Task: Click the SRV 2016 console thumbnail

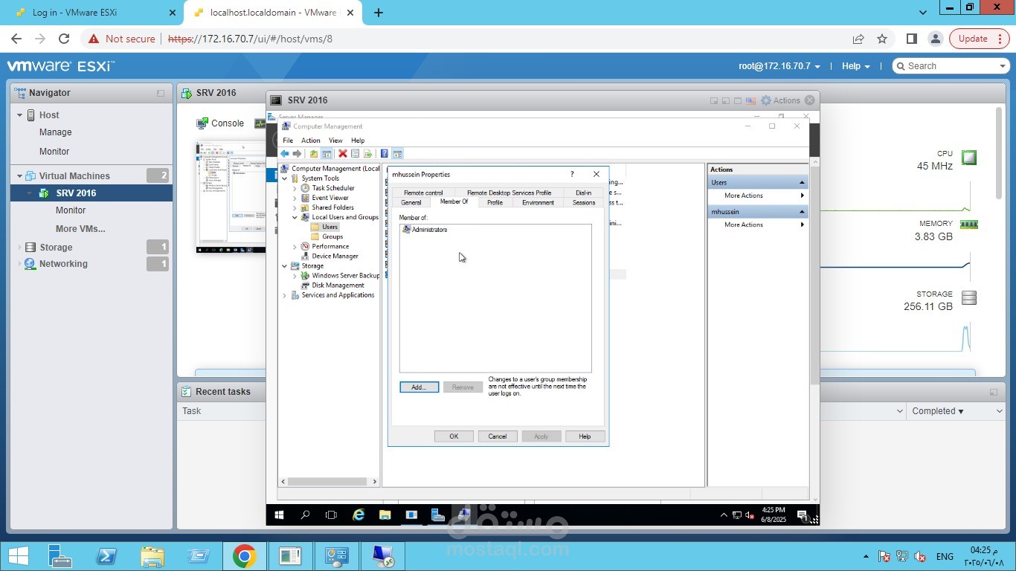Action: tap(231, 198)
